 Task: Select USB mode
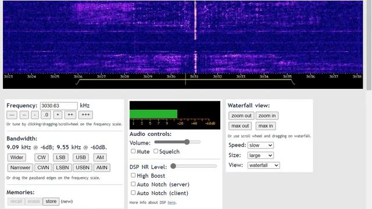point(81,157)
